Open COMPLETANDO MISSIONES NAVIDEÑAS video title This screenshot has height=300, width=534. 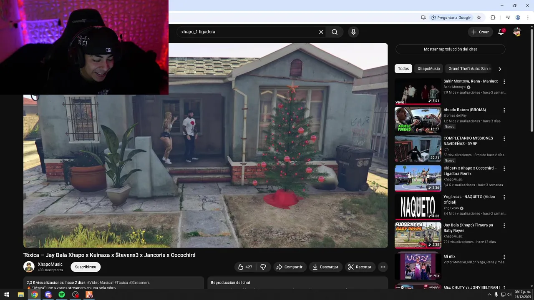(468, 141)
